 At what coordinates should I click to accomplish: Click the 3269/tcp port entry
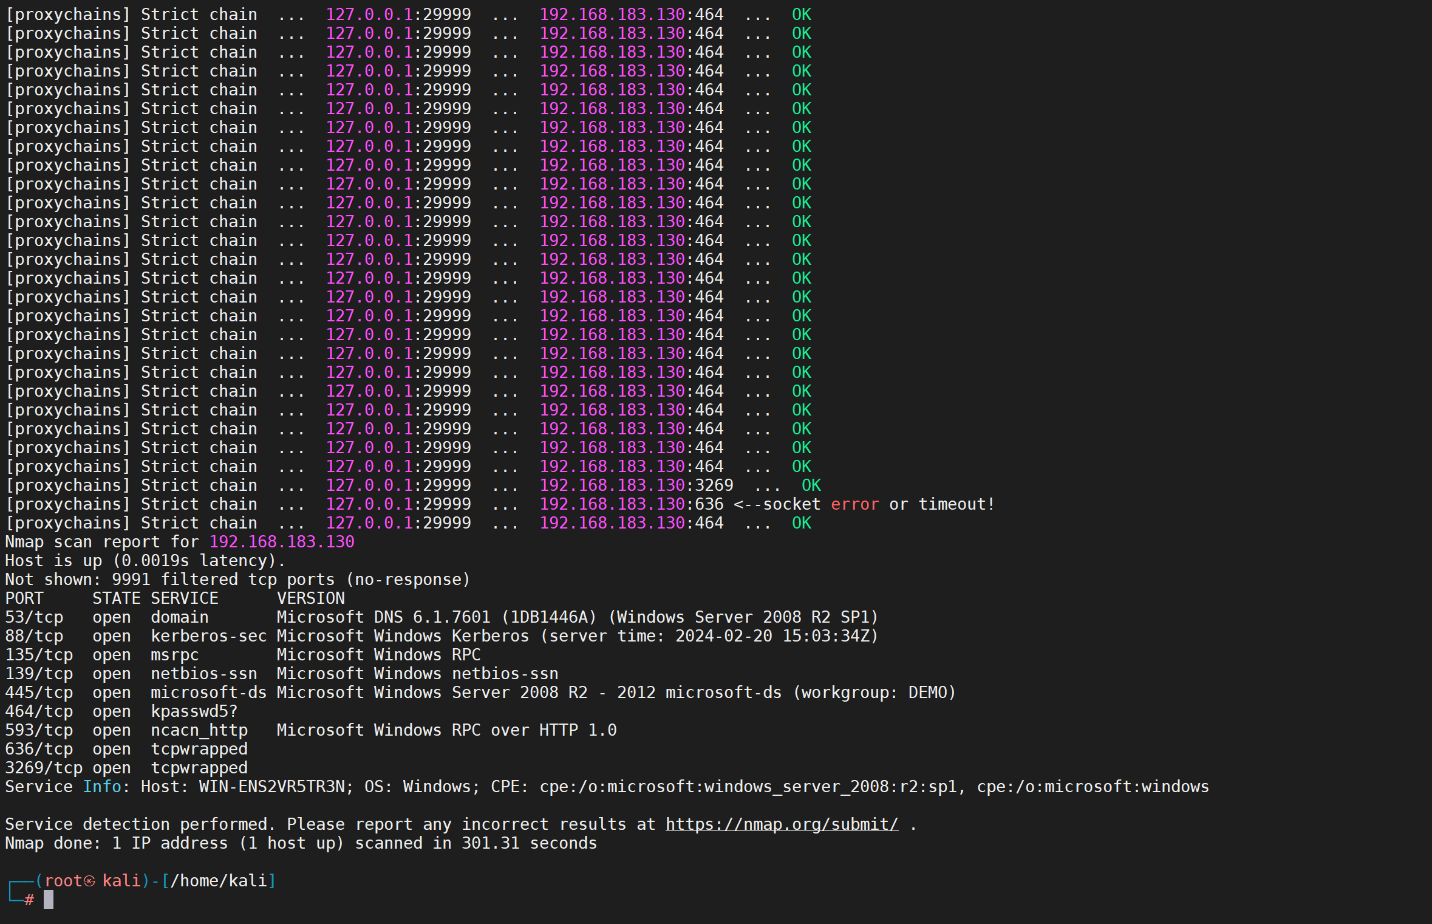pos(44,768)
